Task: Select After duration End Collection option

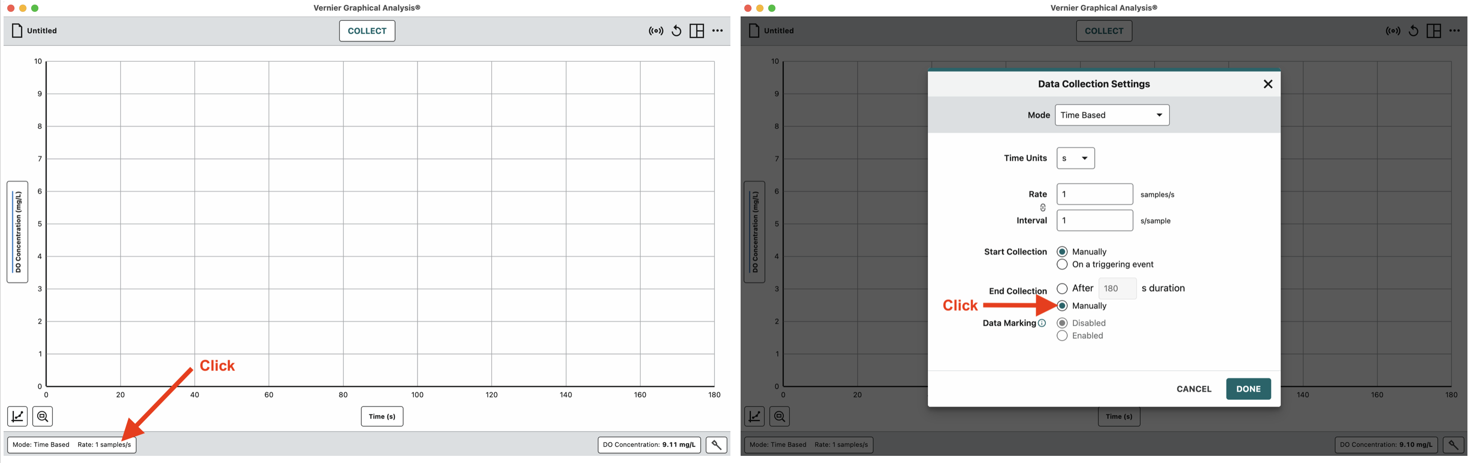Action: 1062,289
